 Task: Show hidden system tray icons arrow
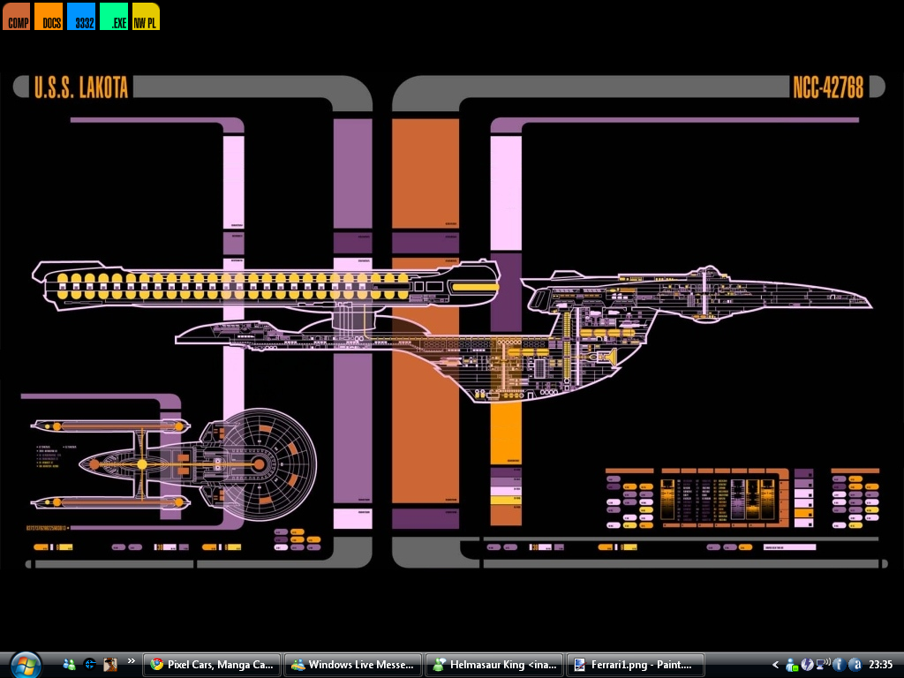(x=775, y=665)
